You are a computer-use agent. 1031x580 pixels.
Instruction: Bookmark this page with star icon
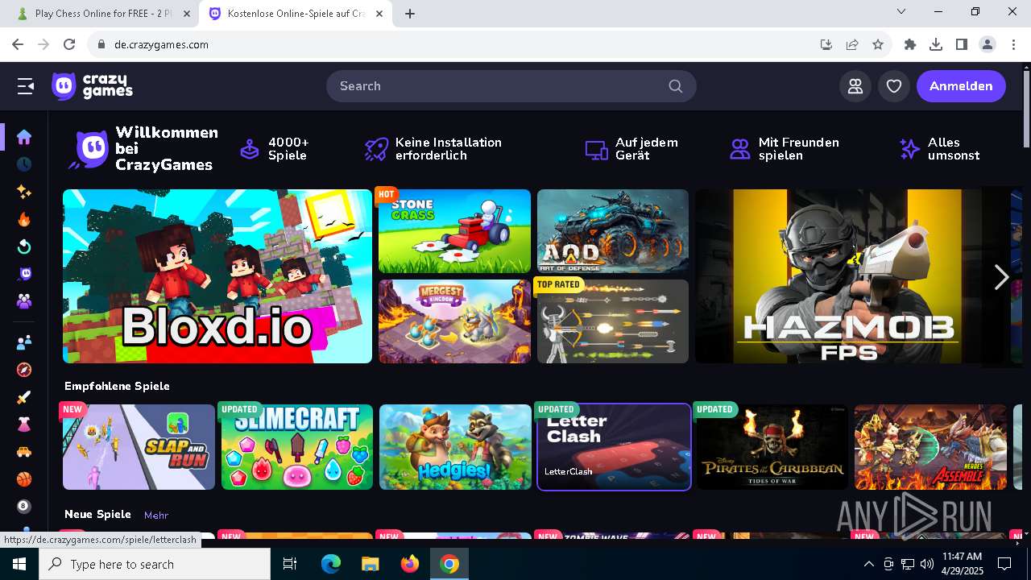(x=878, y=44)
